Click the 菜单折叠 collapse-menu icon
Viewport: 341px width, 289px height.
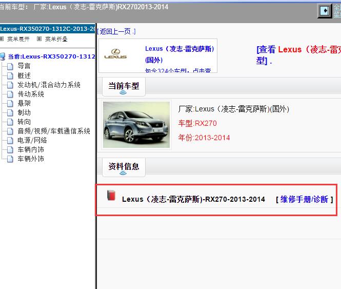pyautogui.click(x=39, y=39)
